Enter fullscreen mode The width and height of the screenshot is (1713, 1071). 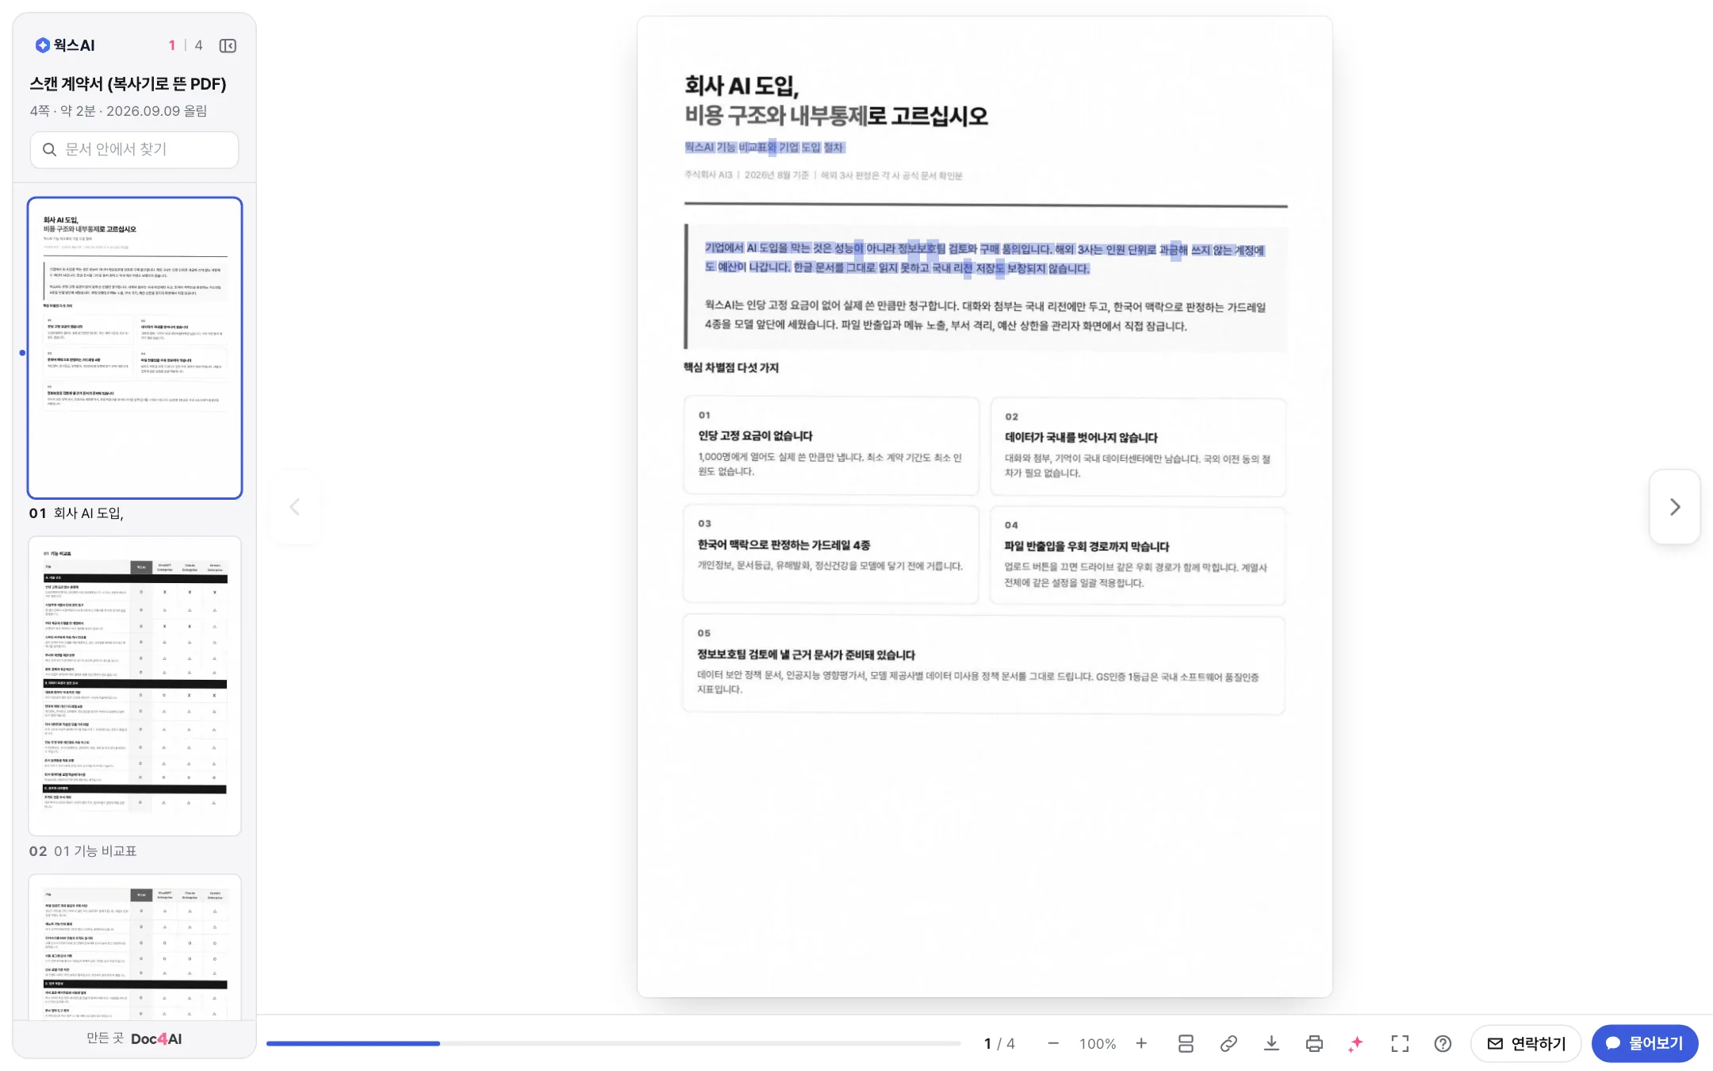[1400, 1043]
